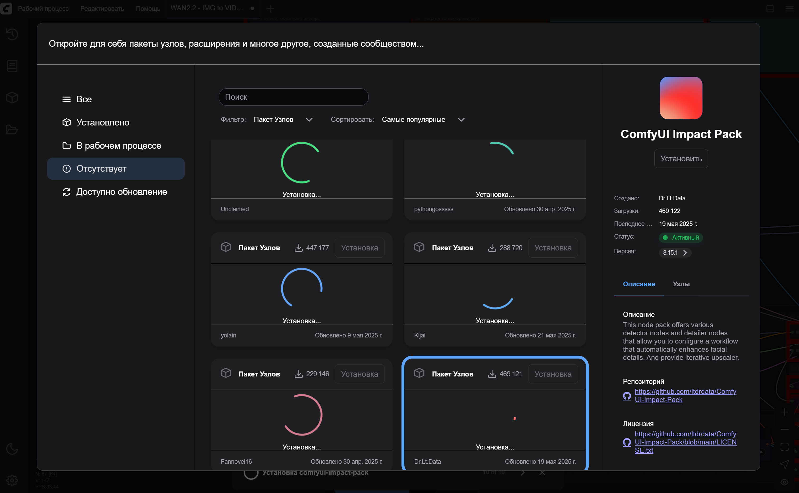Open the node library sidebar icon
Image resolution: width=799 pixels, height=493 pixels.
pyautogui.click(x=12, y=66)
